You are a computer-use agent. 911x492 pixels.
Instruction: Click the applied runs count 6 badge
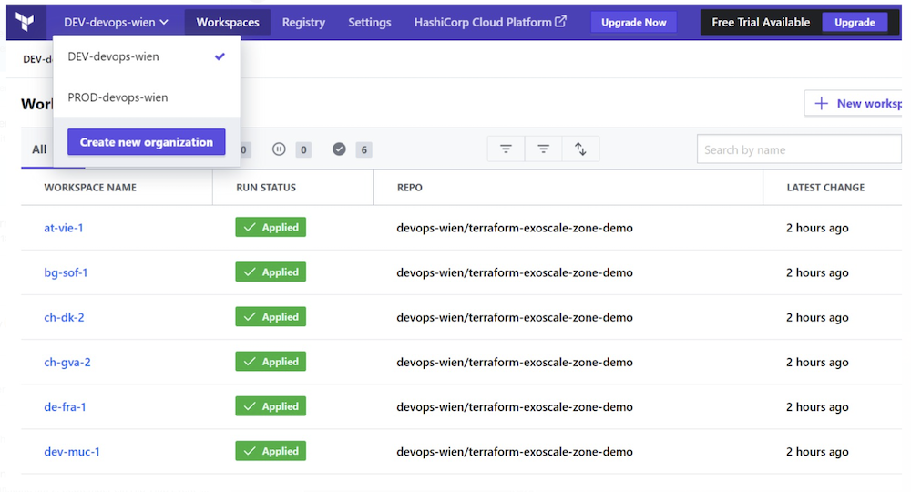coord(363,149)
